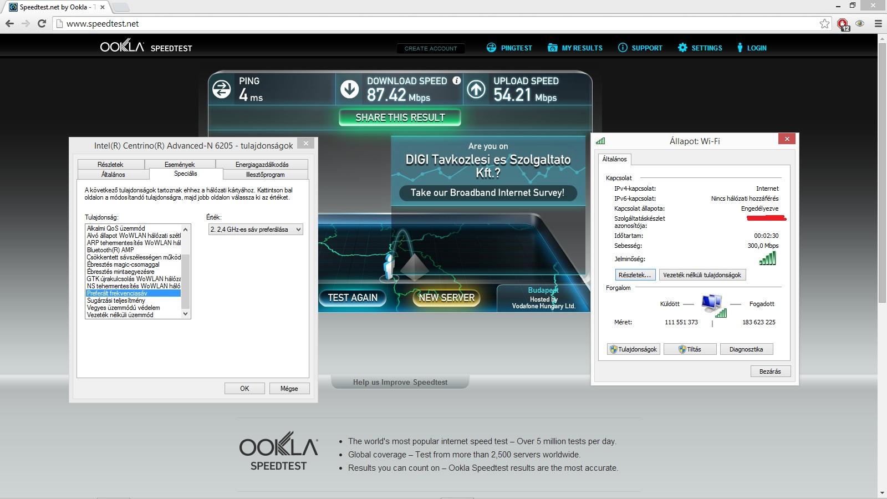
Task: Switch to the Részletek tab
Action: point(110,164)
